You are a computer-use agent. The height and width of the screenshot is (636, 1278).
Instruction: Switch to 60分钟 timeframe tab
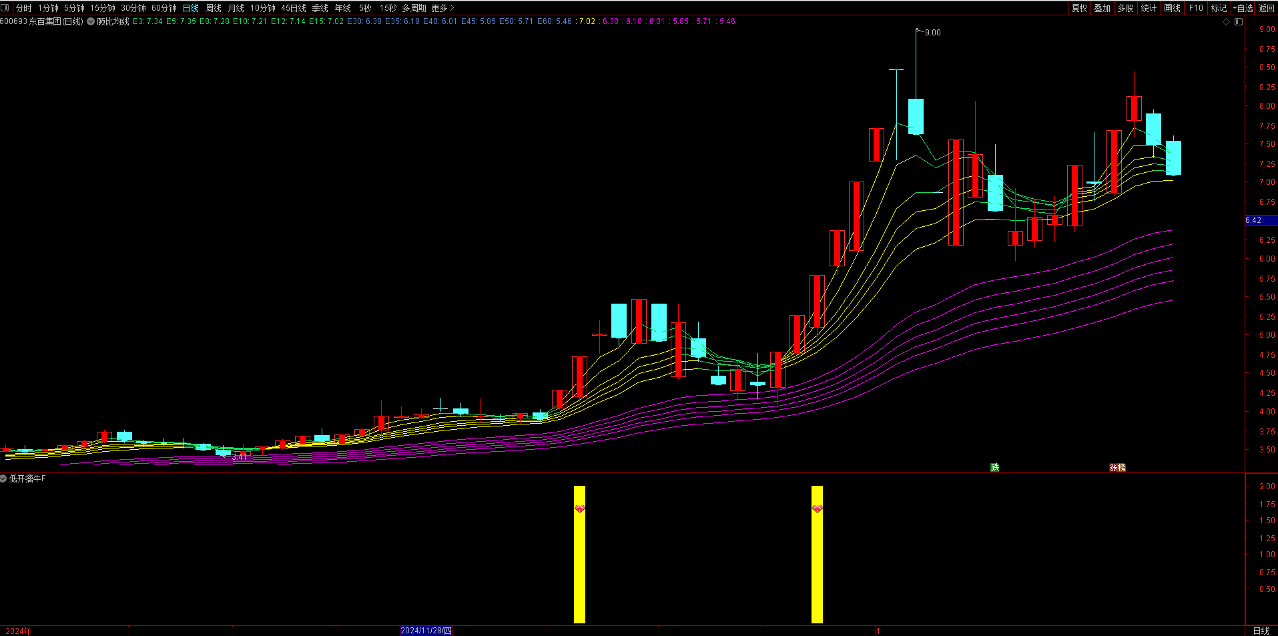pyautogui.click(x=164, y=8)
